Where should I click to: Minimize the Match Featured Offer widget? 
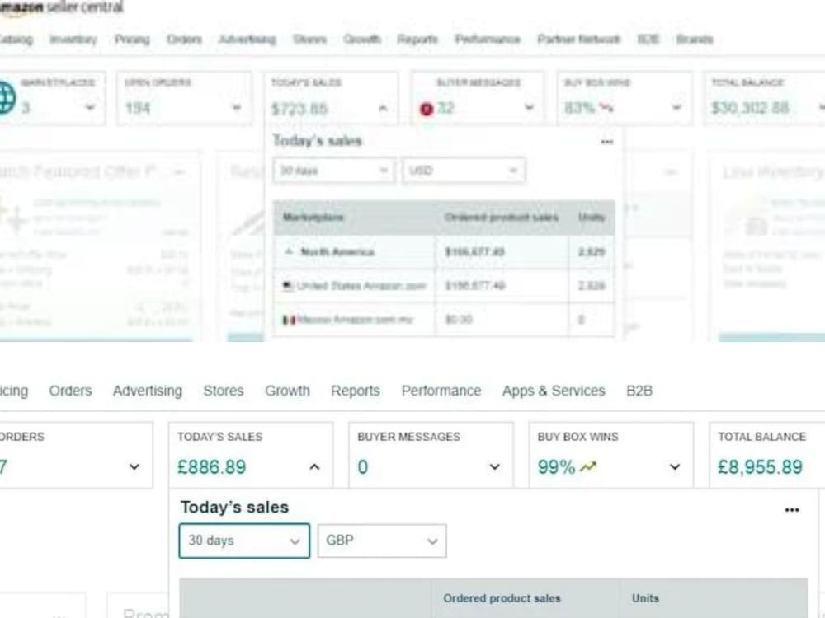point(179,172)
